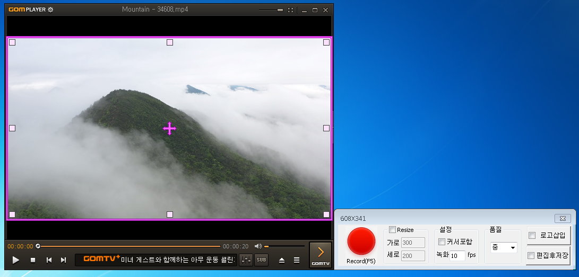Click the left-middle capture region handle
This screenshot has height=277, width=579.
pos(12,128)
